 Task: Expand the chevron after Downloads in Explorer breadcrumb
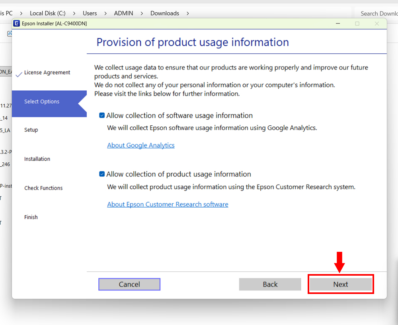pyautogui.click(x=187, y=14)
